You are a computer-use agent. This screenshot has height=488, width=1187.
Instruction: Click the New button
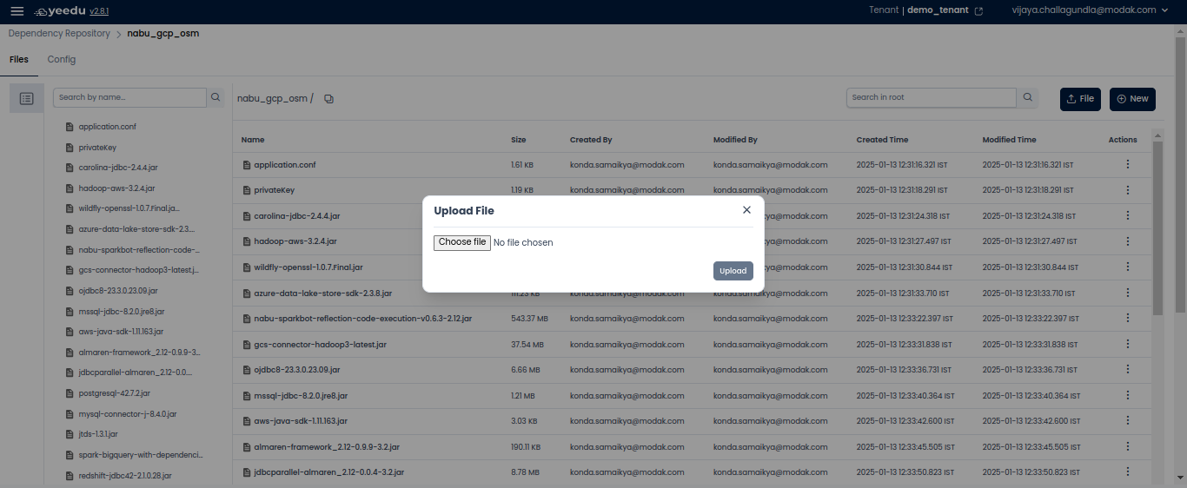pyautogui.click(x=1132, y=99)
